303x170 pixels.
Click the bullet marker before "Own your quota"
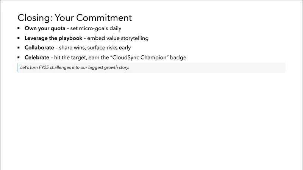click(x=19, y=28)
